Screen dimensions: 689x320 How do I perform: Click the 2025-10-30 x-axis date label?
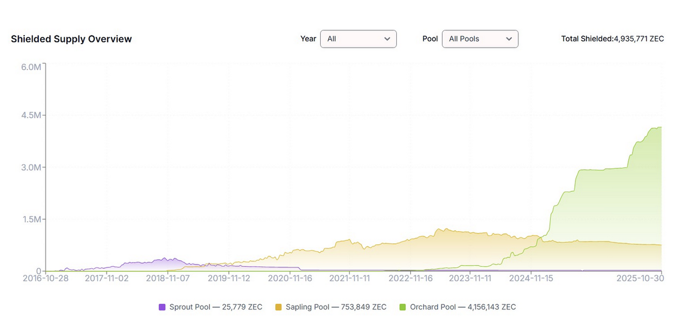pos(640,279)
